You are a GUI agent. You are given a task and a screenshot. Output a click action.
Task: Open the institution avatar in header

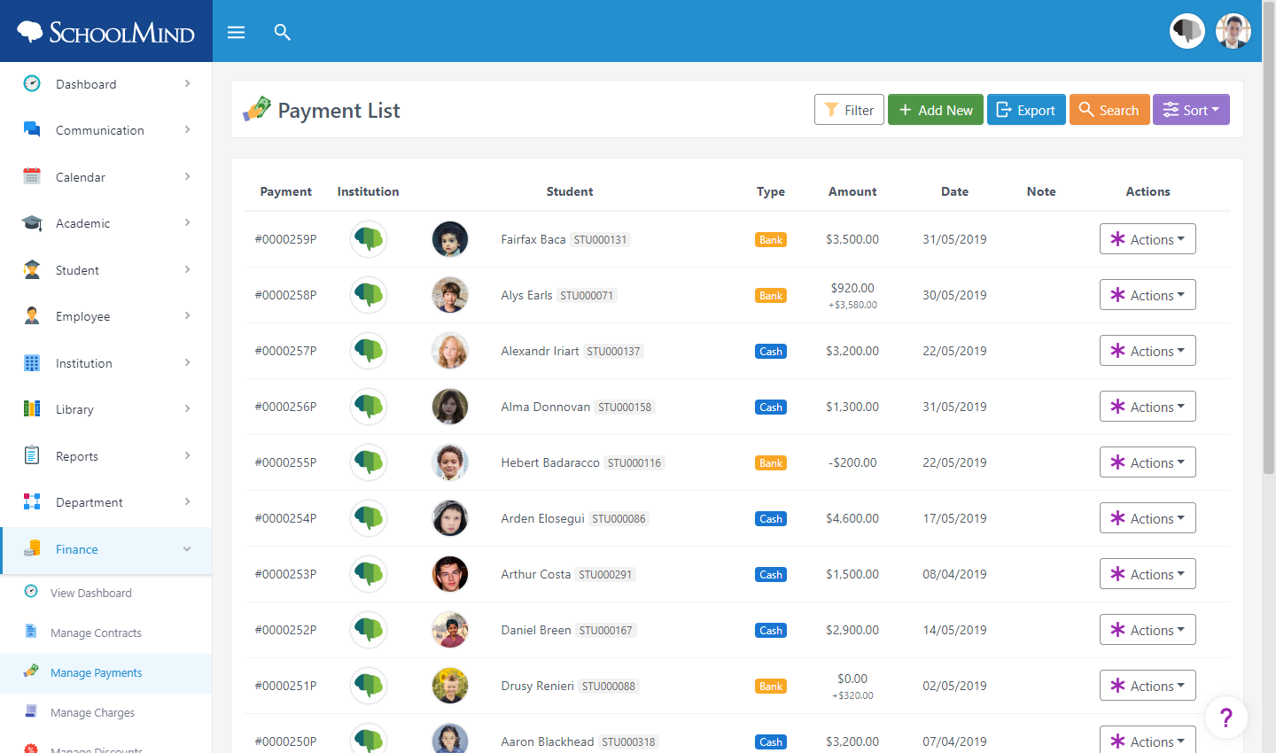pyautogui.click(x=1187, y=31)
